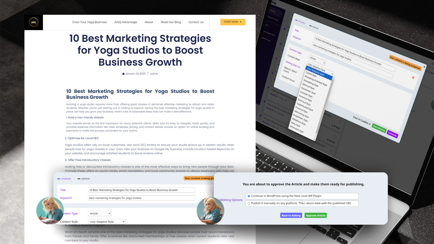This screenshot has width=434, height=244.
Task: Open the AISQ Advantage nav item
Action: (126, 22)
